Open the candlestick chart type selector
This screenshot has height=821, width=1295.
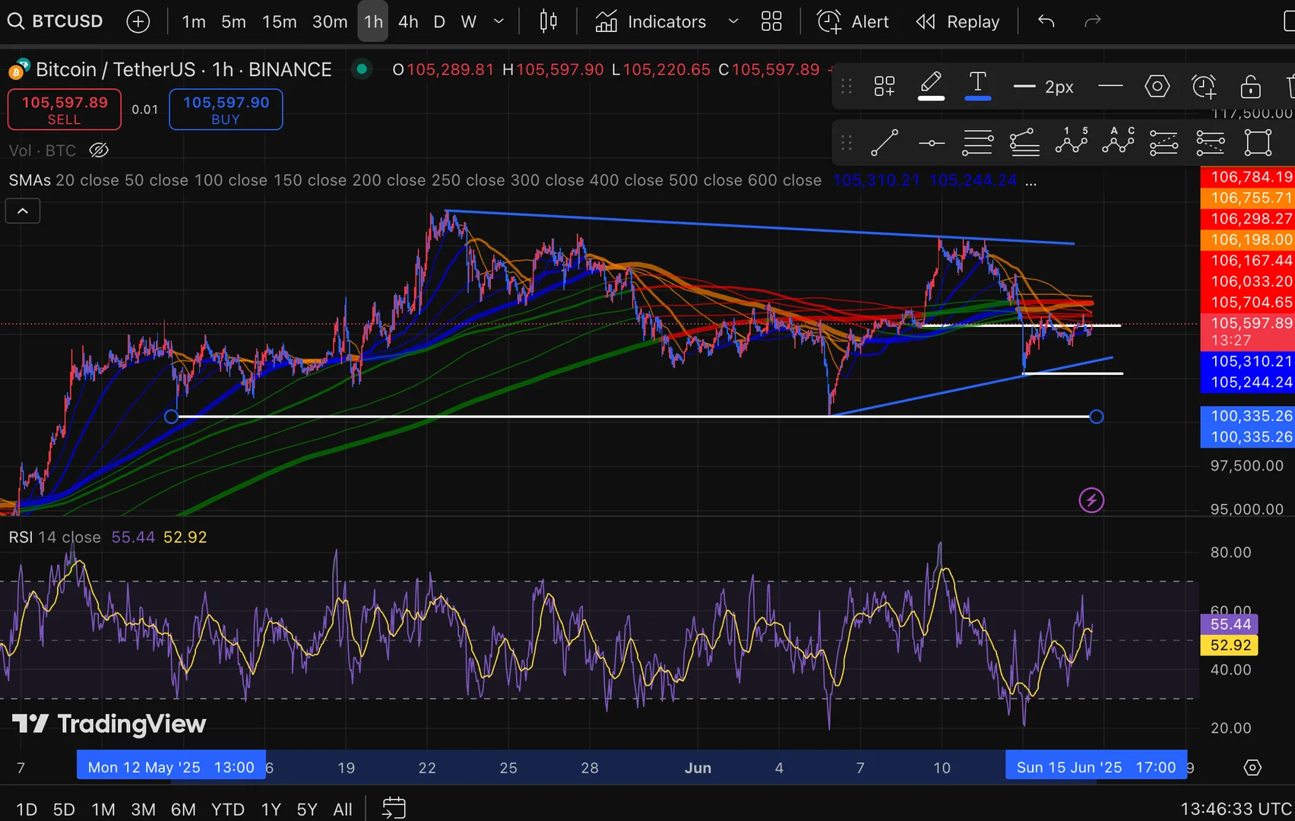548,21
